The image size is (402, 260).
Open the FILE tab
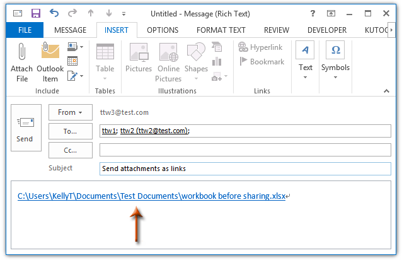pos(25,30)
